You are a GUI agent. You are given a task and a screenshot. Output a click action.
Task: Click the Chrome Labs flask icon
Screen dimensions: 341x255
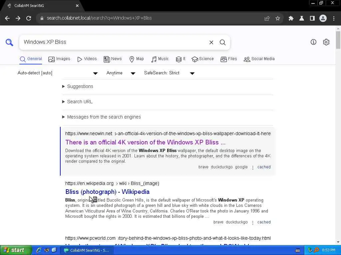click(302, 19)
